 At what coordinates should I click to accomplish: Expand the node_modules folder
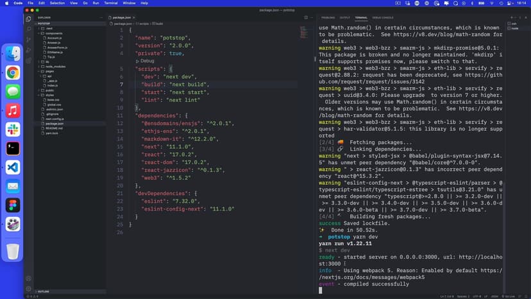point(55,66)
